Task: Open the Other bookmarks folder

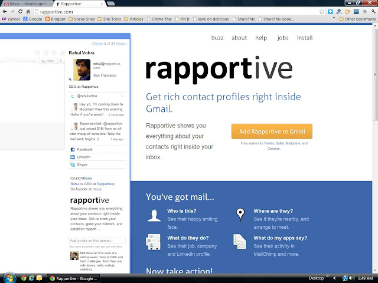Action: 357,19
